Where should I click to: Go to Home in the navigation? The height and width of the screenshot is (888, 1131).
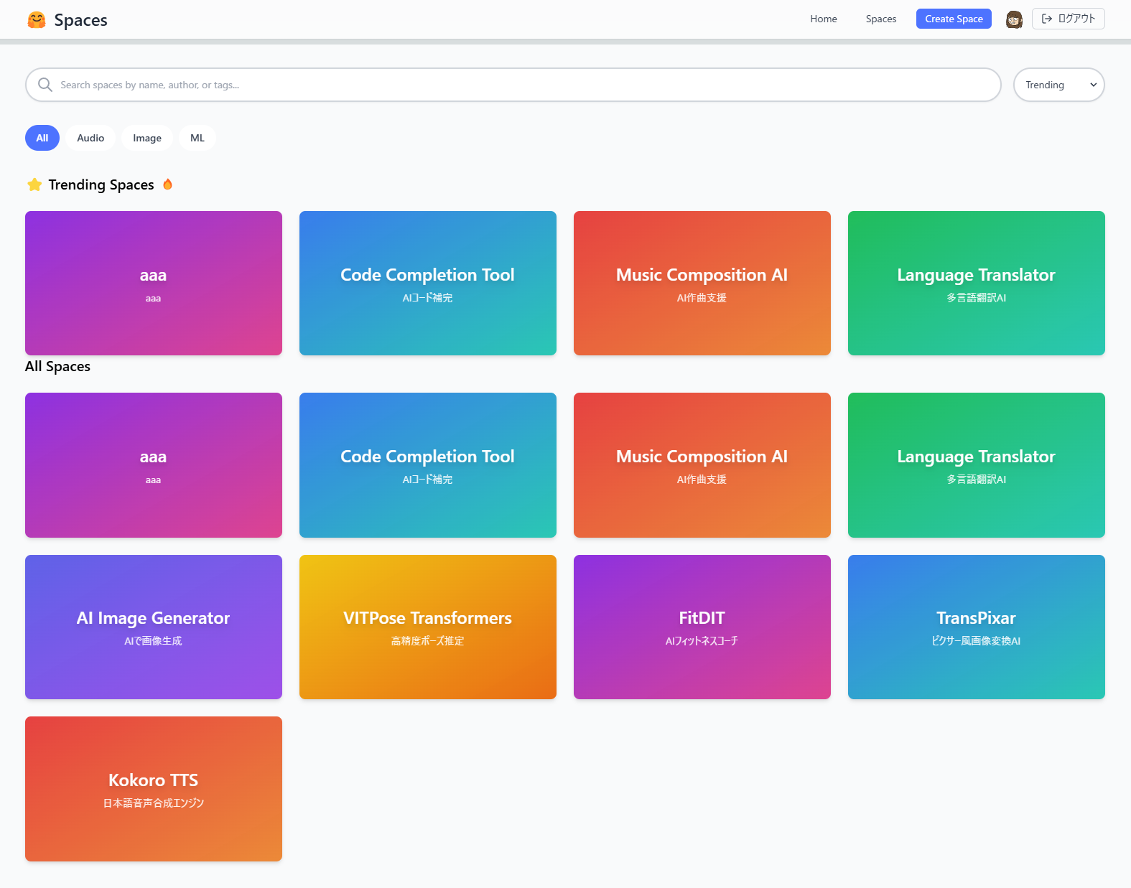tap(824, 19)
